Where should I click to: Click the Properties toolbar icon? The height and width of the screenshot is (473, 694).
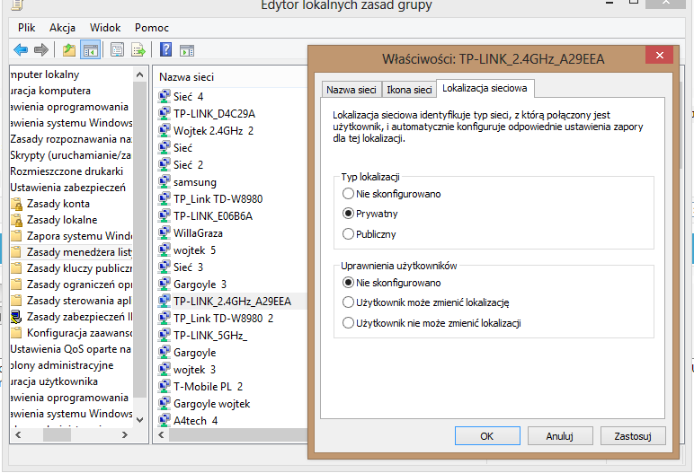[117, 49]
